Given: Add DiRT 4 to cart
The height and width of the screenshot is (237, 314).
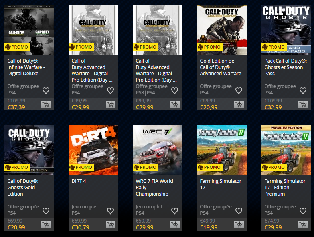Looking at the screenshot, I should 111,225.
